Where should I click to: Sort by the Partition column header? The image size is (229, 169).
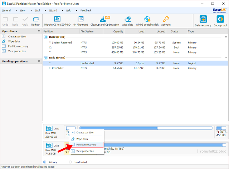pyautogui.click(x=61, y=31)
